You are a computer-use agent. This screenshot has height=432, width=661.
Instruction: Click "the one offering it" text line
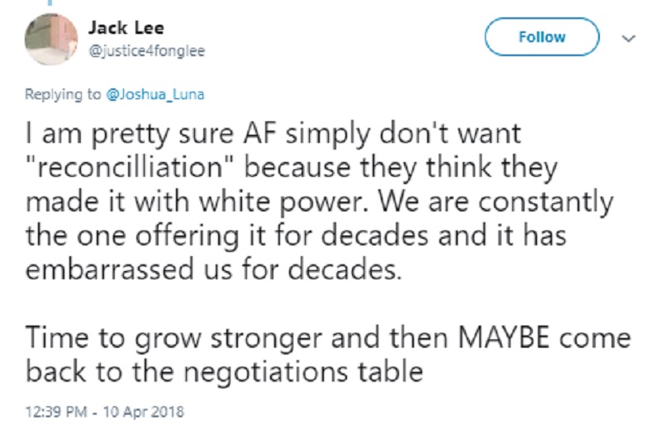[x=146, y=236]
